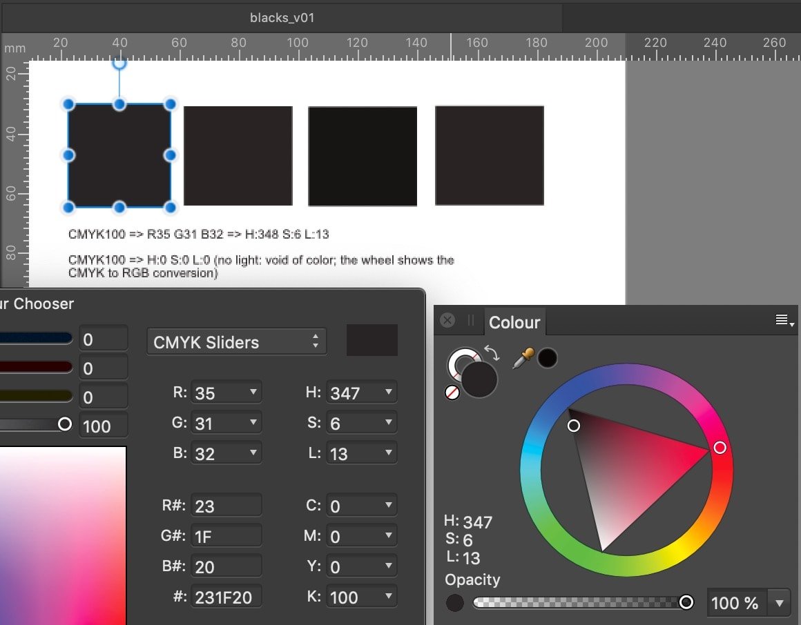Click the mm ruler units corner
The width and height of the screenshot is (801, 625).
click(15, 48)
